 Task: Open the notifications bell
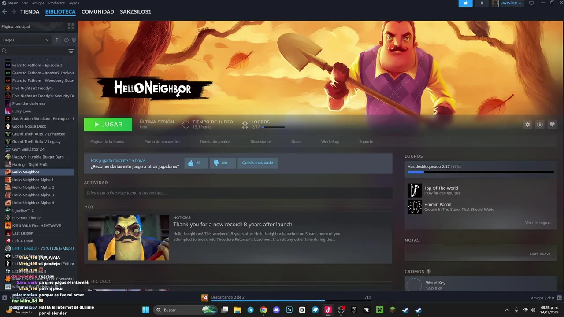tap(482, 3)
